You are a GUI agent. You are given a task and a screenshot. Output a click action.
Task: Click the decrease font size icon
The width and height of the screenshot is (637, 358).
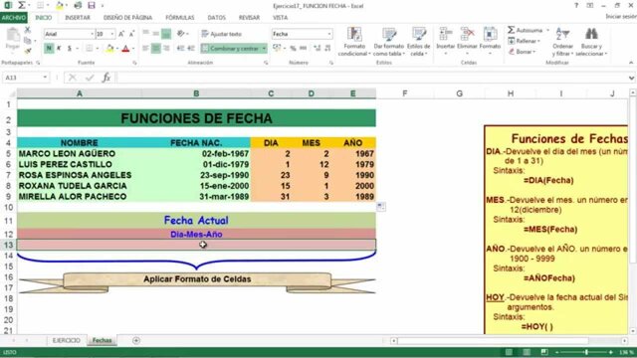[x=131, y=34]
